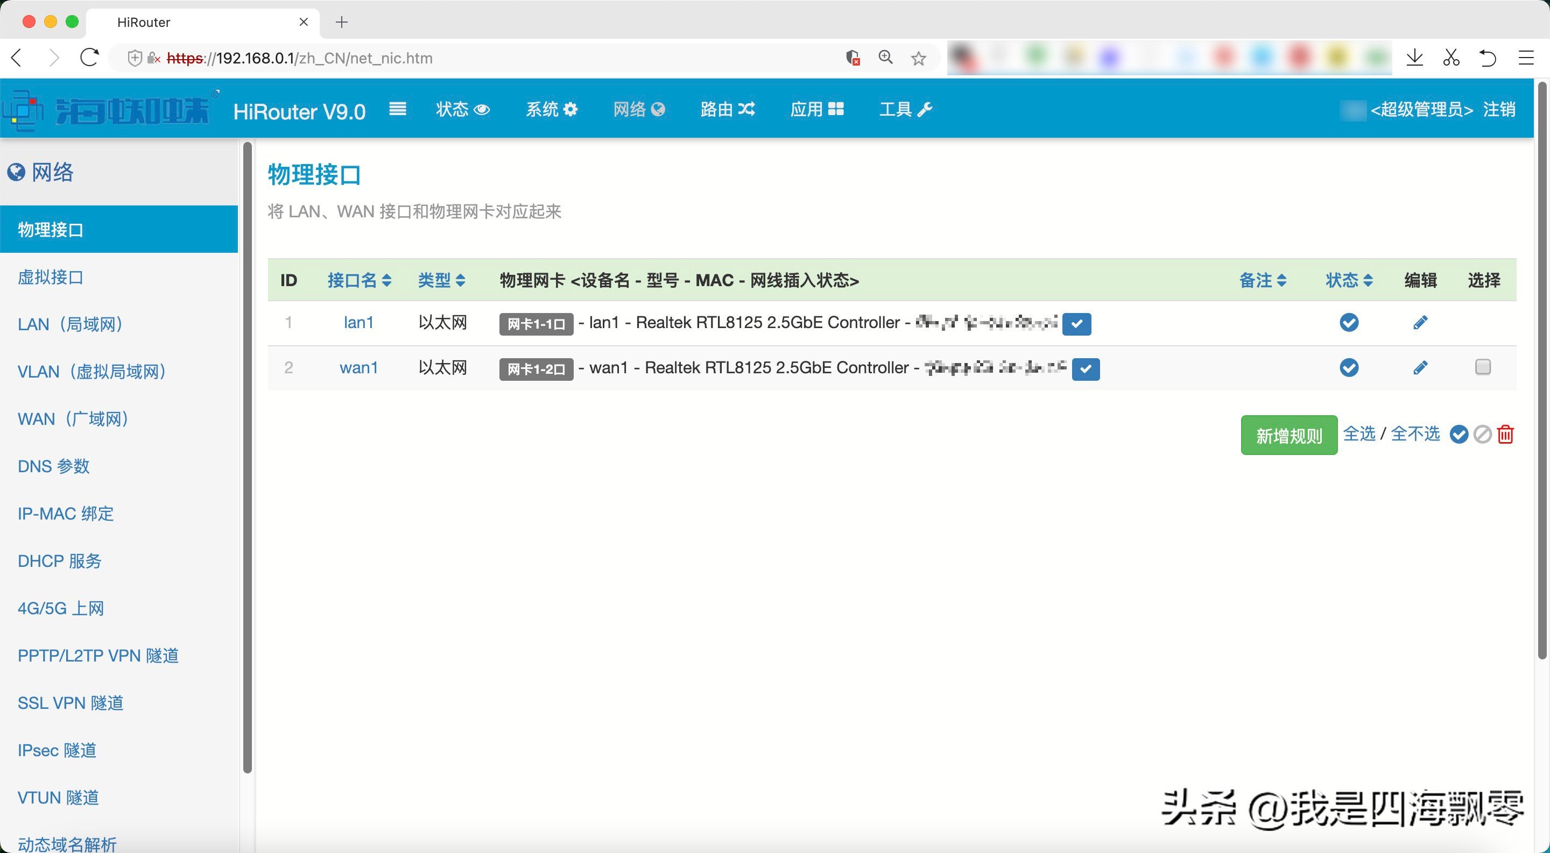Open the 应用 menu
Viewport: 1550px width, 853px height.
coord(816,109)
